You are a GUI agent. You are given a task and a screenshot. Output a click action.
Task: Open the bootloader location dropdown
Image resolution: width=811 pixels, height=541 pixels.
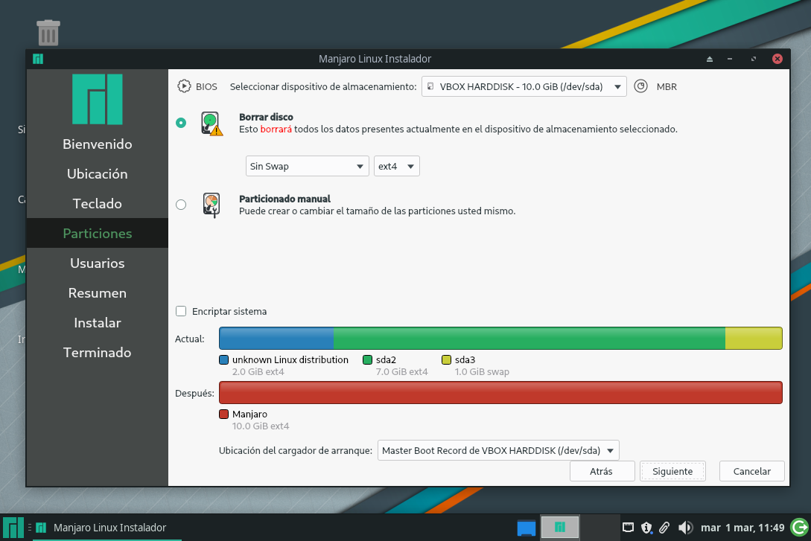[x=498, y=450]
